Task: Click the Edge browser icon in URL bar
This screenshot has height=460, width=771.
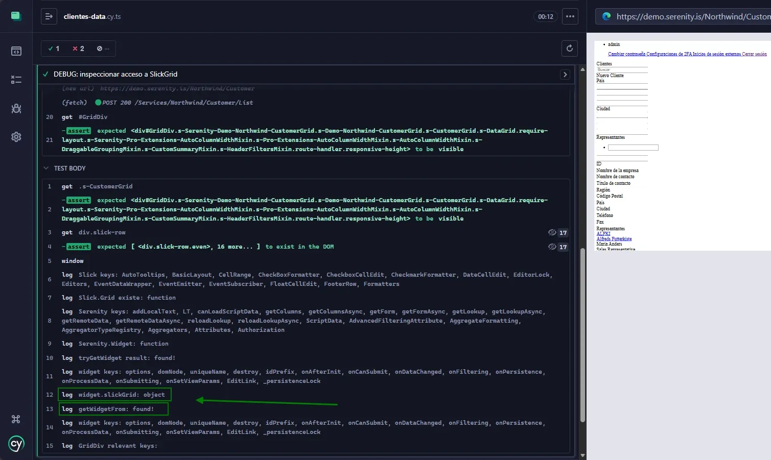Action: tap(606, 16)
